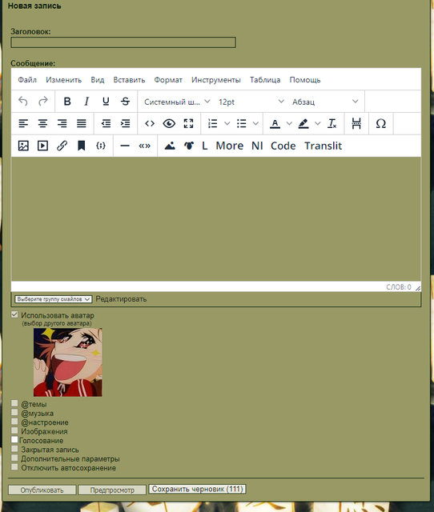Open the Формат menu

[x=168, y=80]
